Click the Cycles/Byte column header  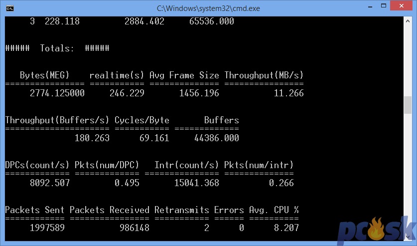click(142, 120)
